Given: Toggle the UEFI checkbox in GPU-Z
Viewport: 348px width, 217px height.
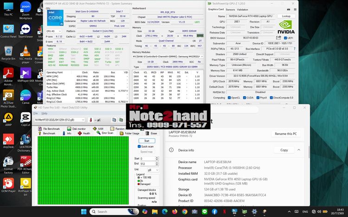Looking at the screenshot, I should point(285,38).
